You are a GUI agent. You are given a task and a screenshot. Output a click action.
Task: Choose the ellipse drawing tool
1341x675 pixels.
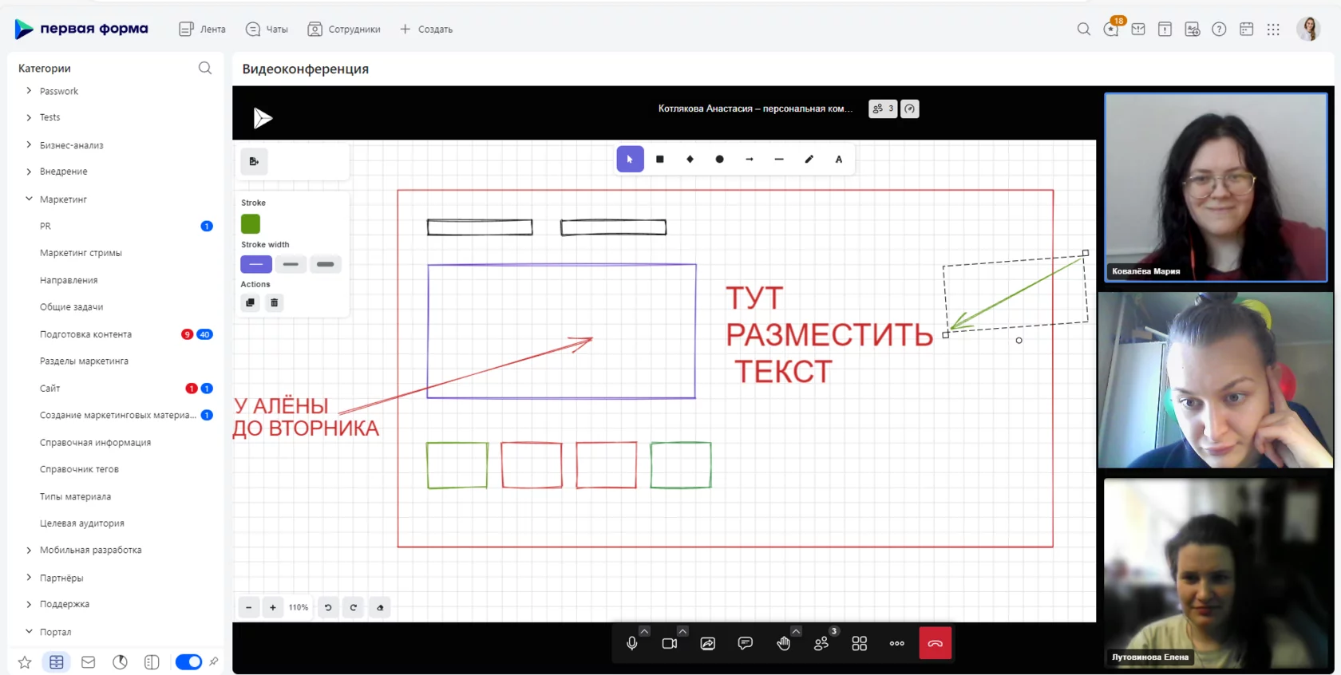point(719,160)
